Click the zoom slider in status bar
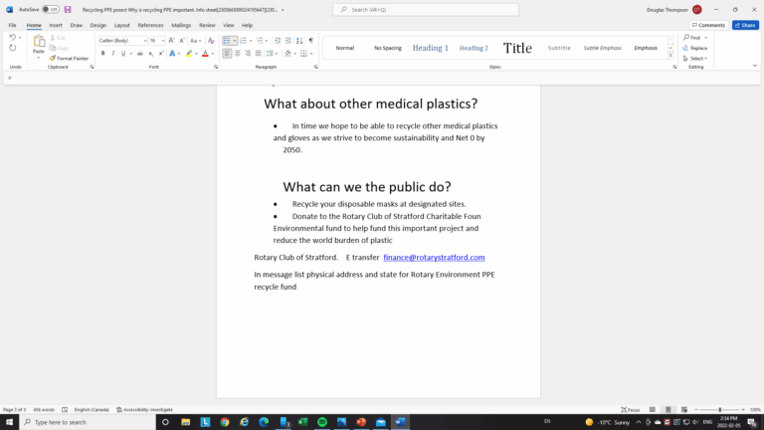 pos(721,409)
